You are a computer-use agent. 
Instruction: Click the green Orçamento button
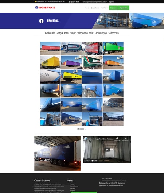pyautogui.click(x=123, y=8)
